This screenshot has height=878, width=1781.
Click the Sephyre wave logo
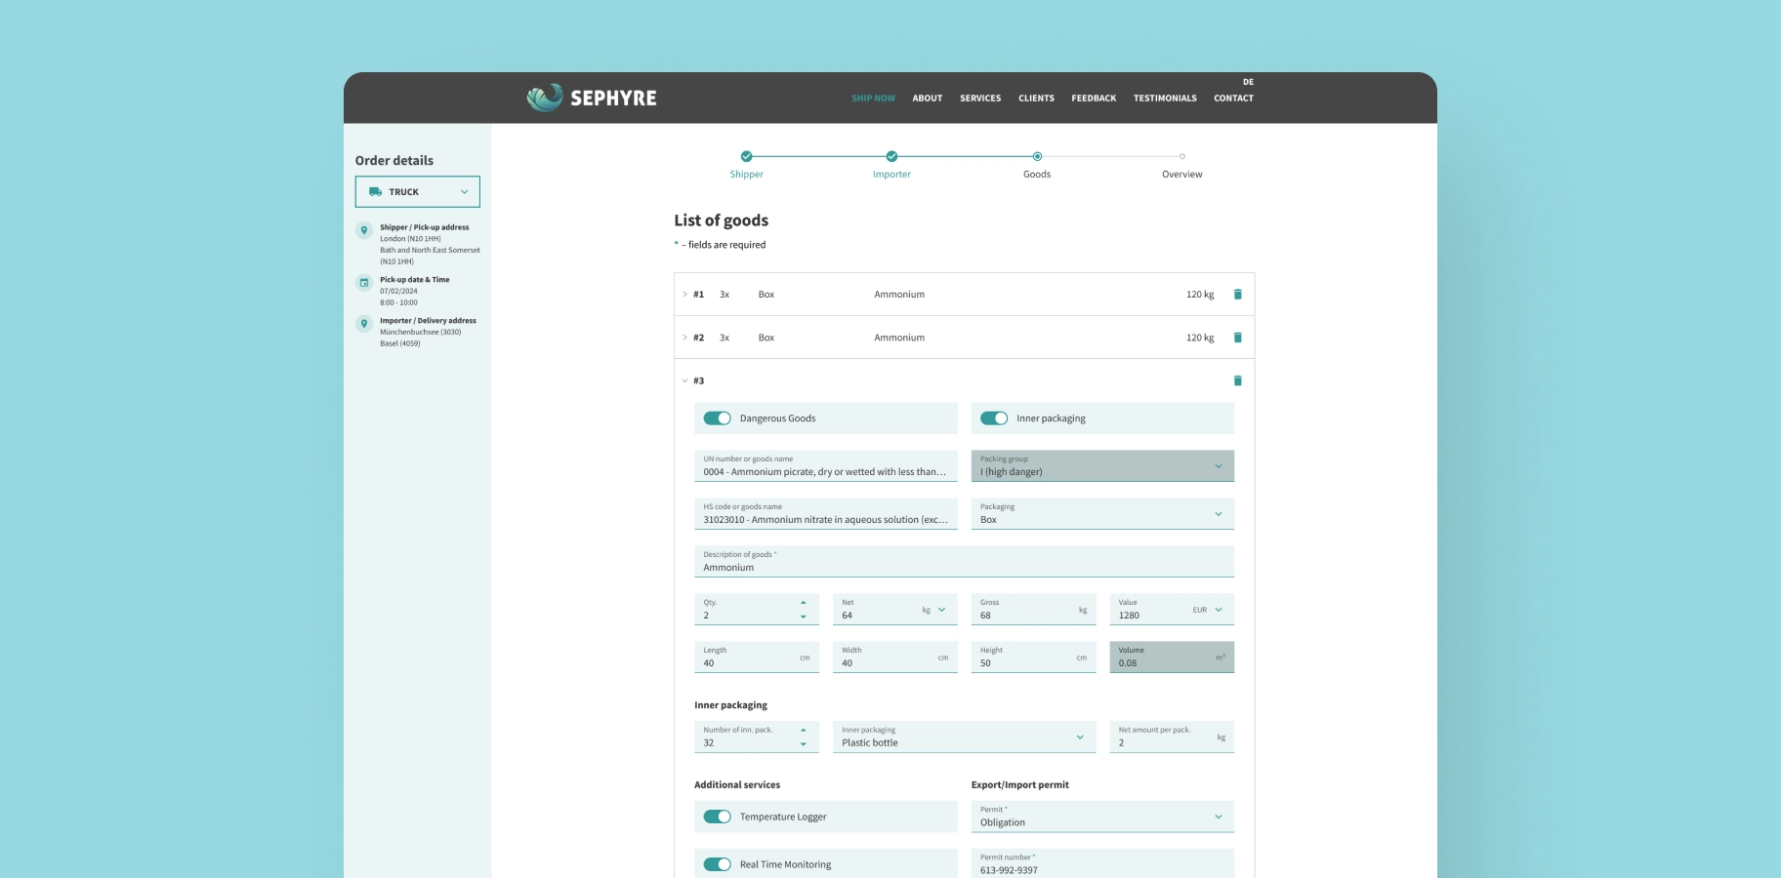545,98
